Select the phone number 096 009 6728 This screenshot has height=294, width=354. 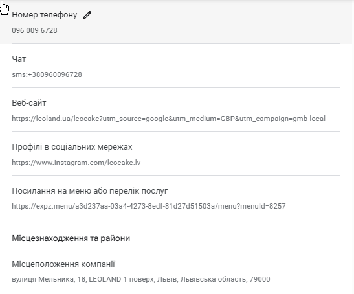click(34, 30)
